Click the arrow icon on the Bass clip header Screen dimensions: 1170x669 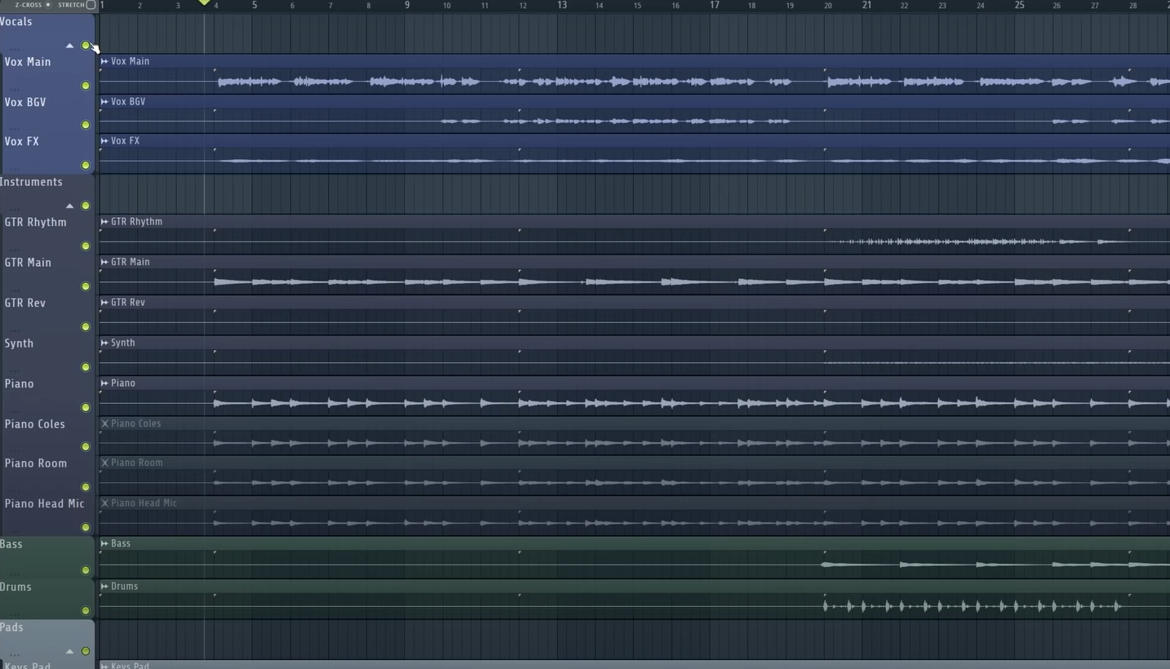[x=104, y=543]
